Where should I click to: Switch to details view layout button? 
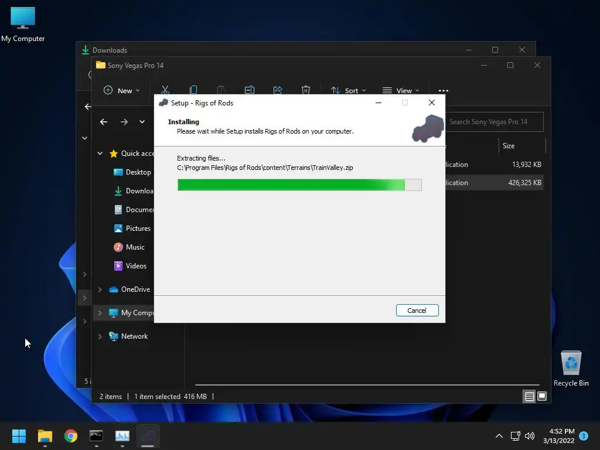tap(529, 397)
